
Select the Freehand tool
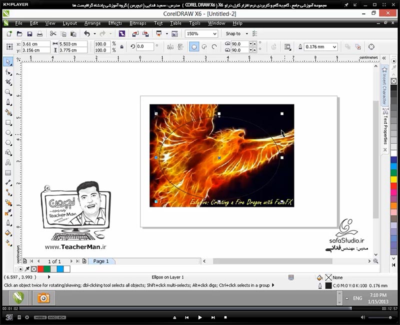pos(8,102)
